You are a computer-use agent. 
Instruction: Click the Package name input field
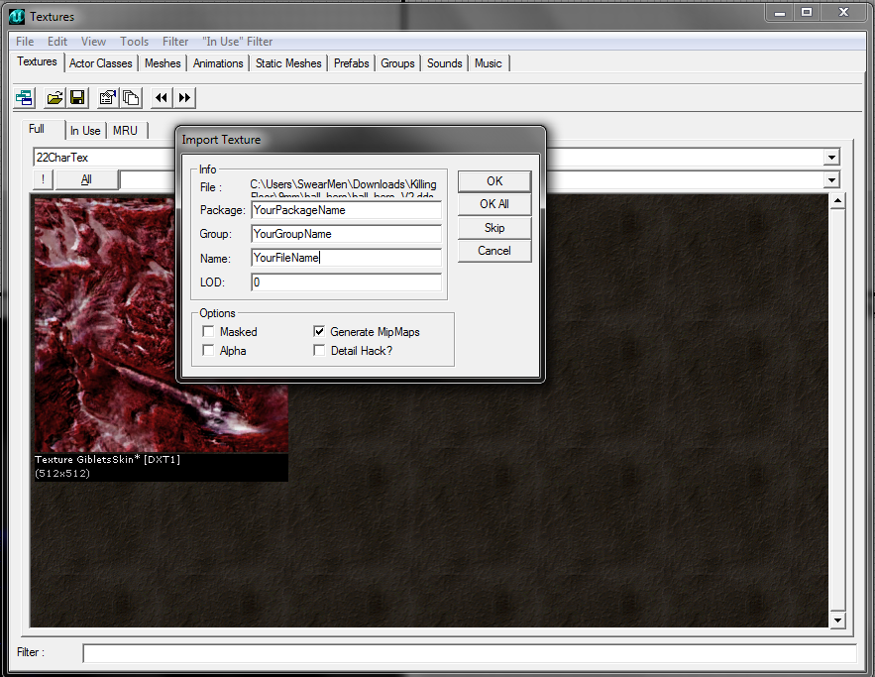(346, 210)
